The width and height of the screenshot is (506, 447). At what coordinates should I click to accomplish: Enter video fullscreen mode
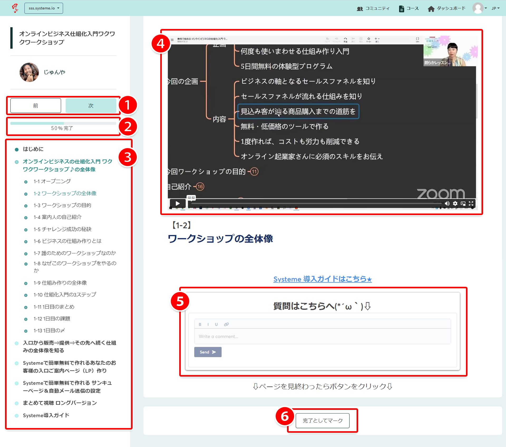471,203
